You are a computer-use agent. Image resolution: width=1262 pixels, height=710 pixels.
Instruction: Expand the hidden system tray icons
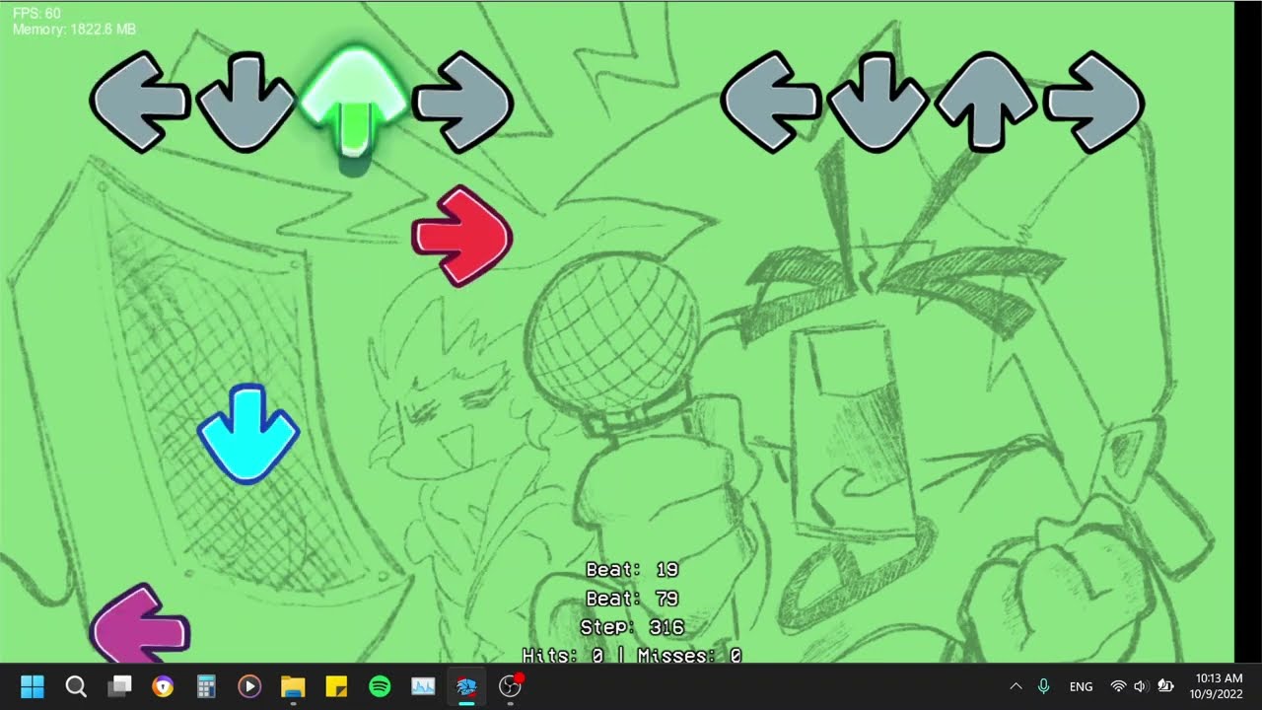tap(1017, 686)
